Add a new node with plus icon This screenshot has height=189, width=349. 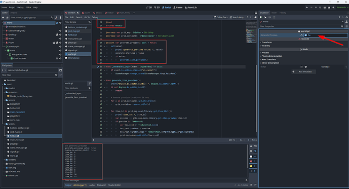click(3, 17)
